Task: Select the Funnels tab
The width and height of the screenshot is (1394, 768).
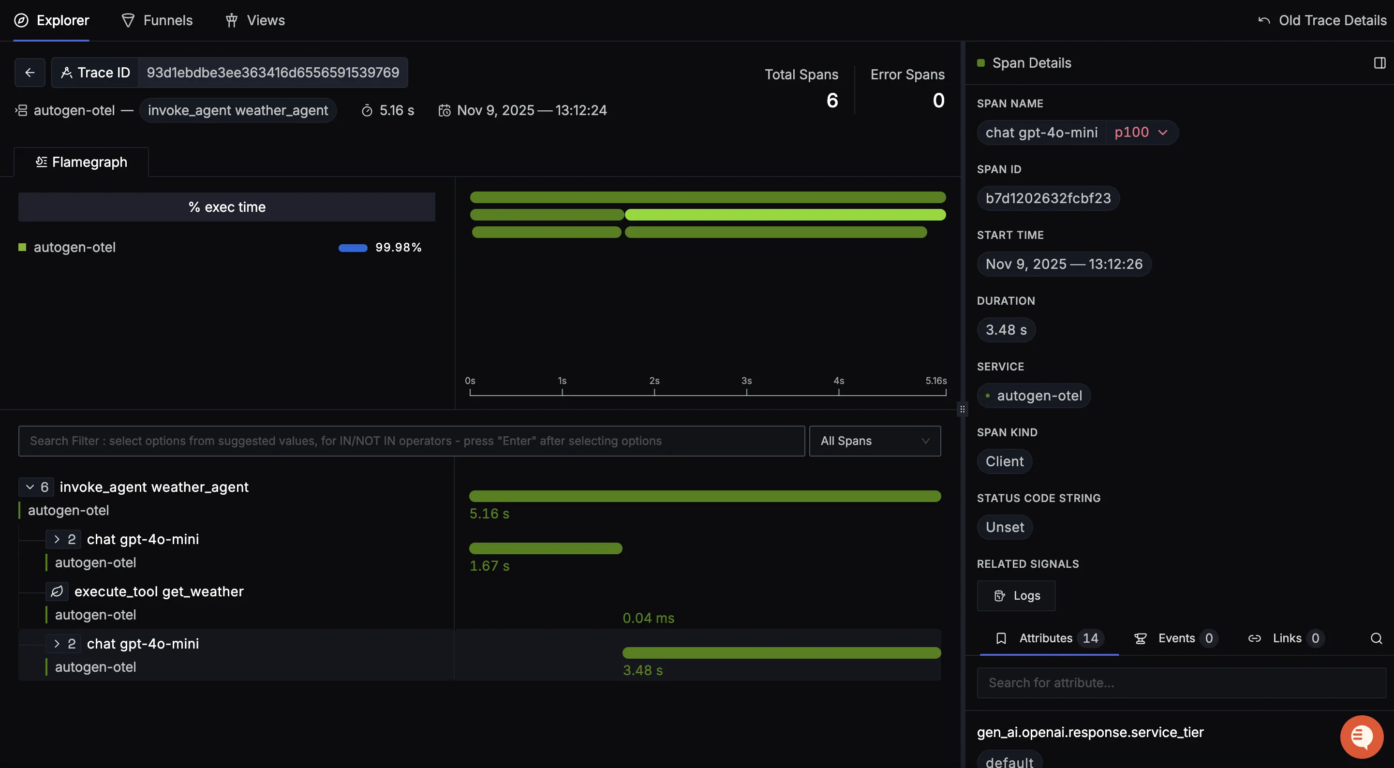Action: (157, 20)
